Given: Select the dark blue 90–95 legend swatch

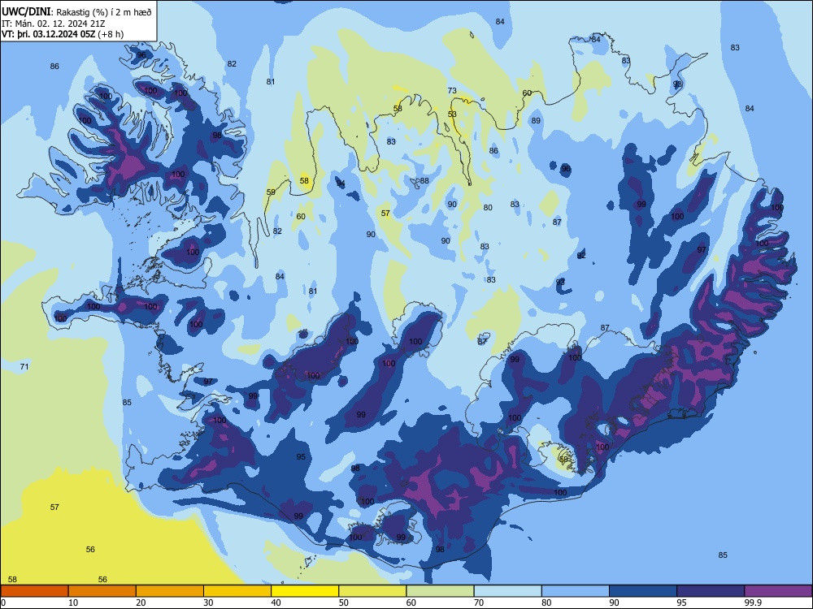Looking at the screenshot, I should [643, 591].
